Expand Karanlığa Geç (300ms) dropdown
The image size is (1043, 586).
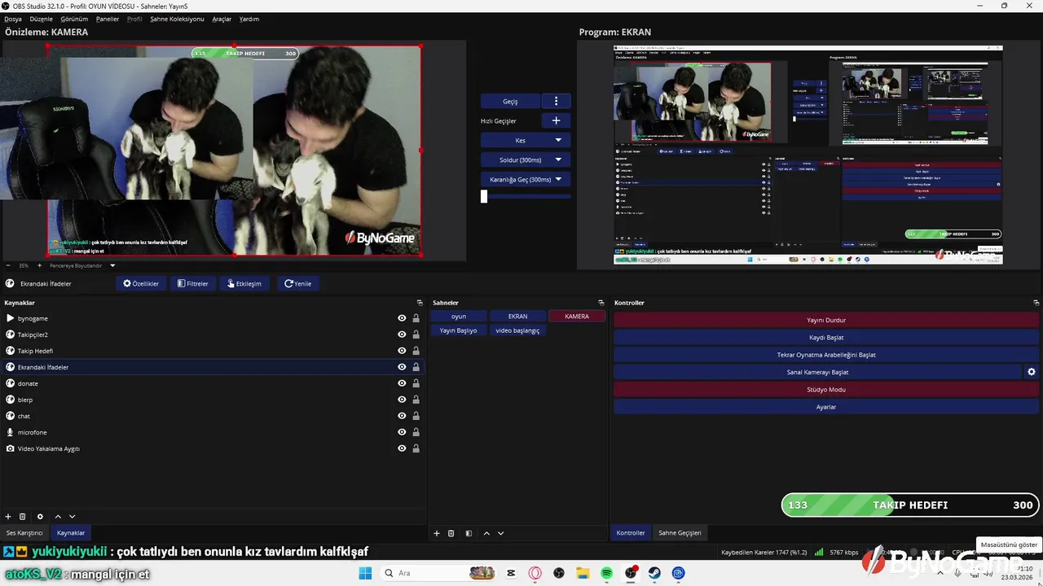tap(558, 179)
